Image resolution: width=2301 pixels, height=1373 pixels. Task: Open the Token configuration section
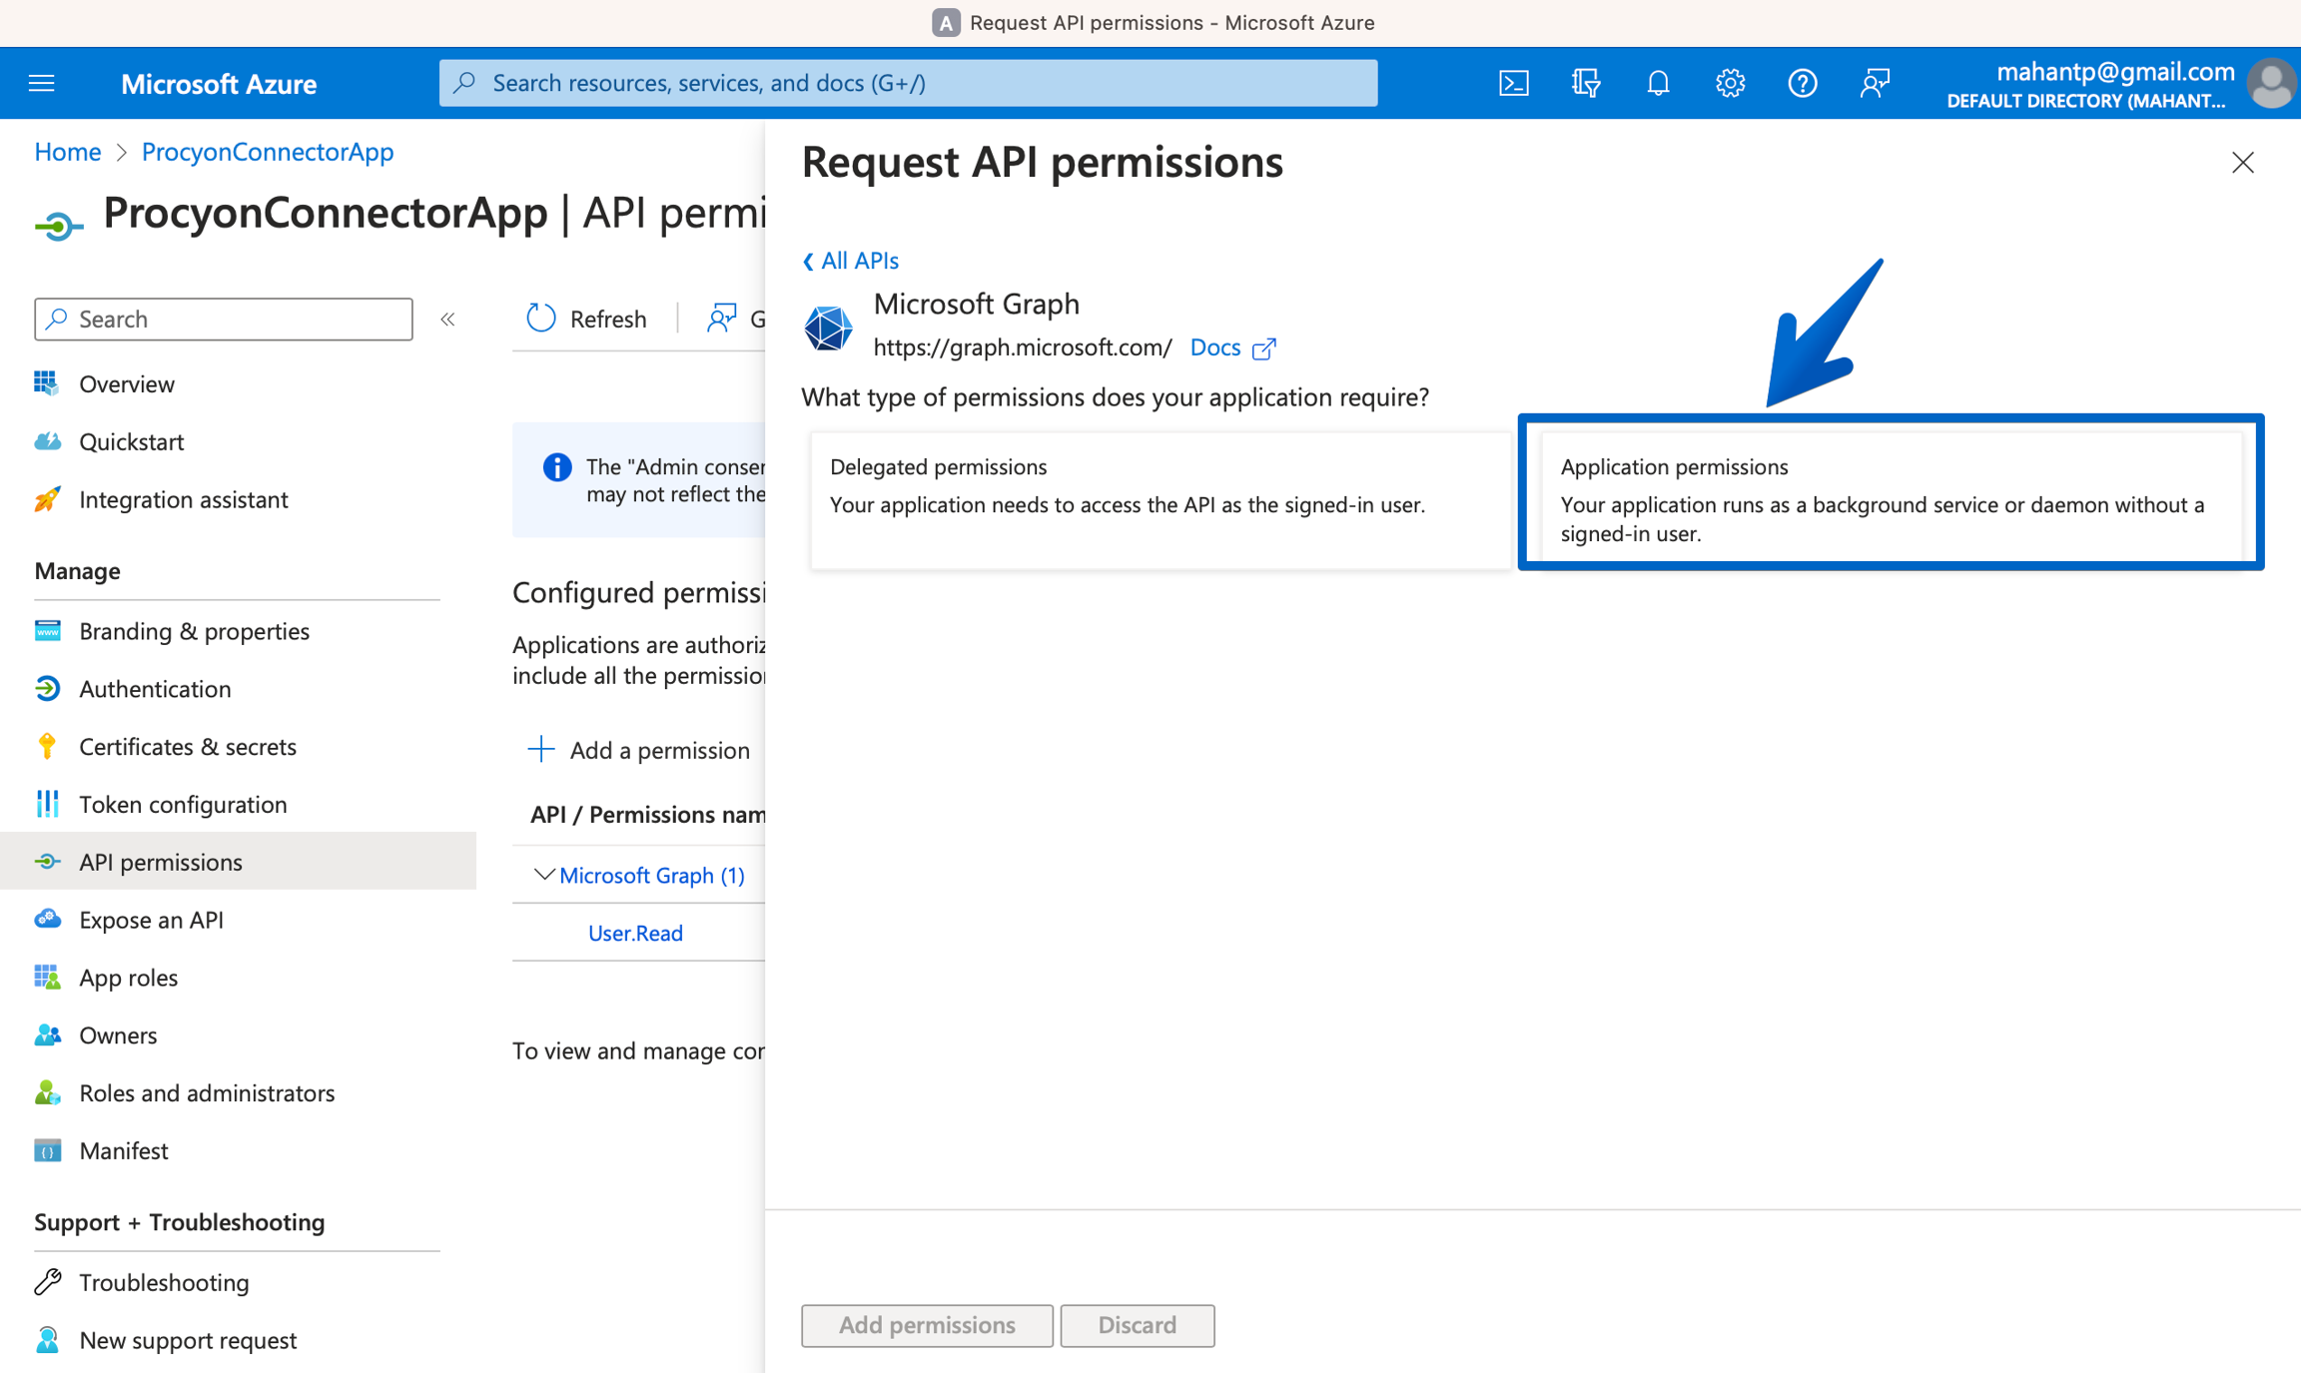point(183,804)
